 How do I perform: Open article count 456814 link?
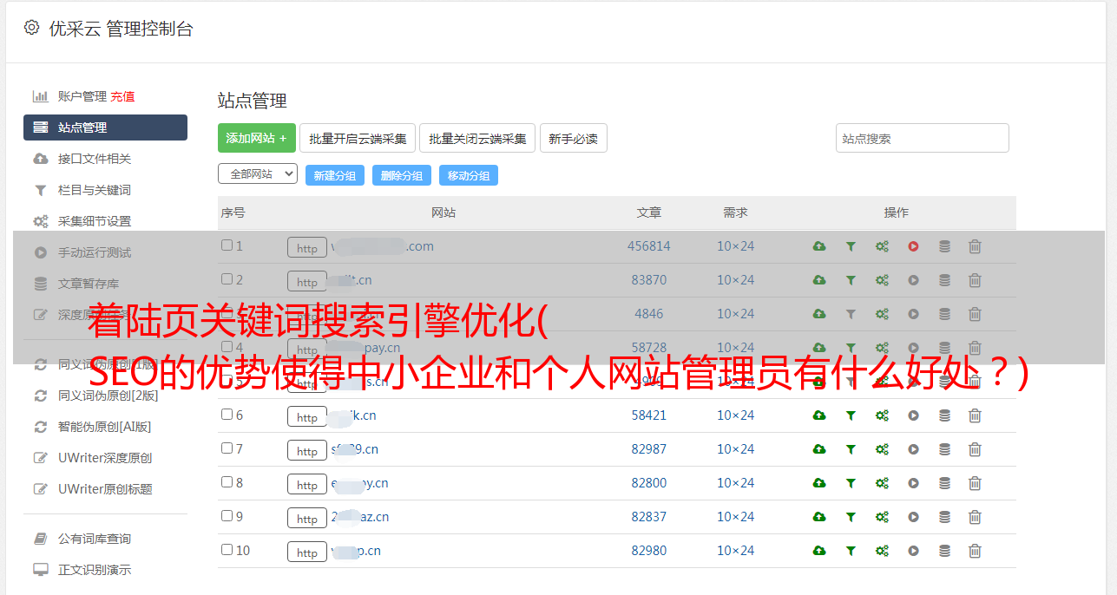(x=649, y=246)
